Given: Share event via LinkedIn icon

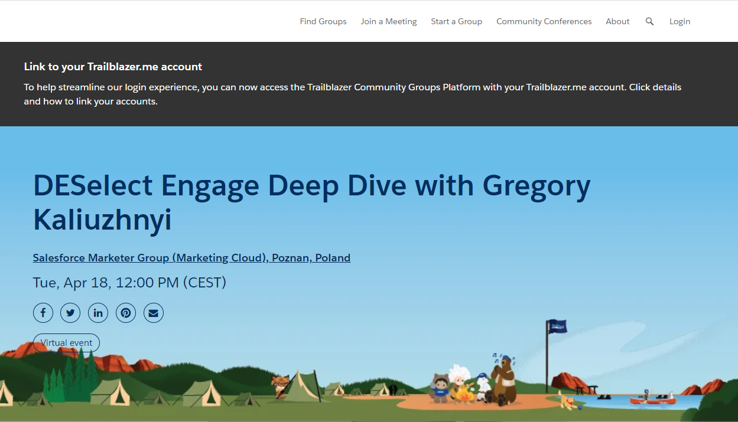Looking at the screenshot, I should pyautogui.click(x=98, y=313).
